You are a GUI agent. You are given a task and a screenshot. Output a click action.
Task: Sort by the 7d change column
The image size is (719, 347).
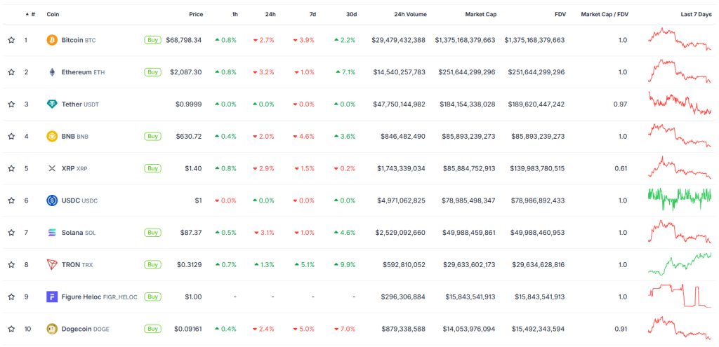[311, 14]
